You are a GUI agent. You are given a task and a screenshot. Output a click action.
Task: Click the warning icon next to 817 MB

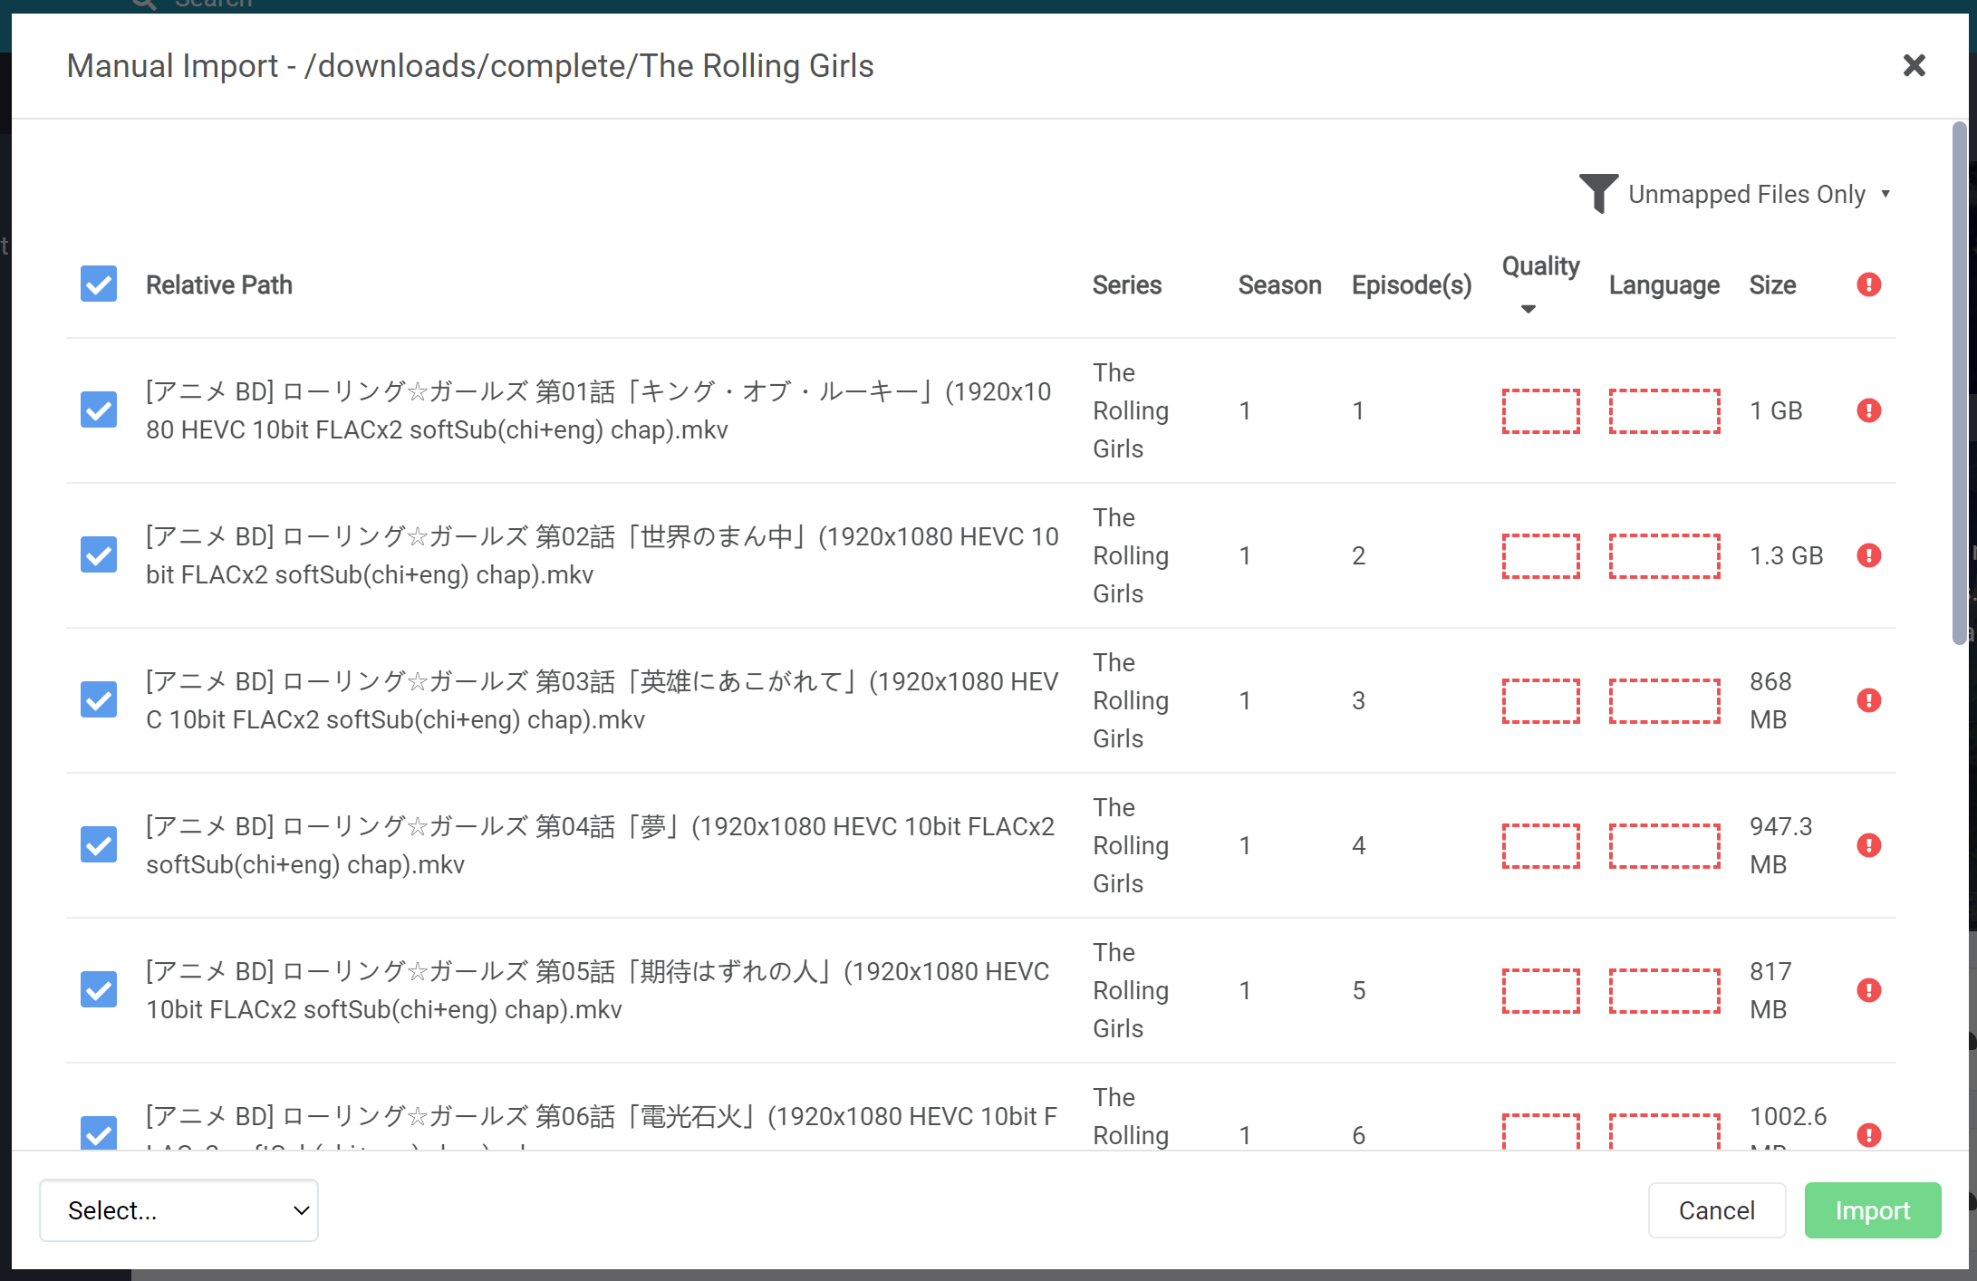[1869, 989]
